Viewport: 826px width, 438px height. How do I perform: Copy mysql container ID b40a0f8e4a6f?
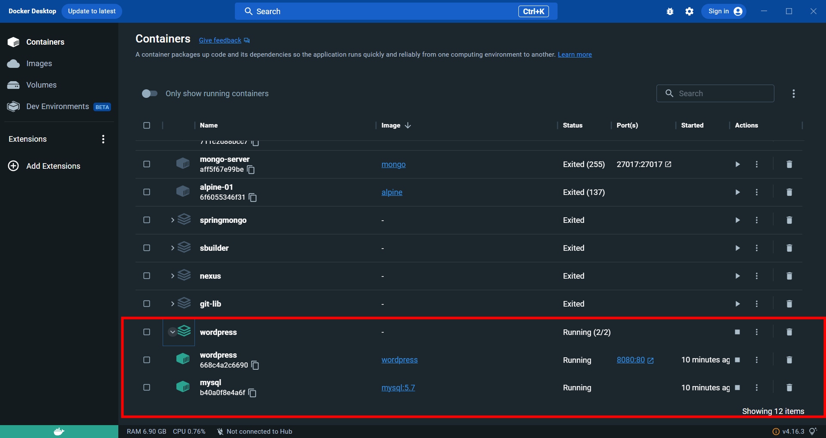pos(253,393)
